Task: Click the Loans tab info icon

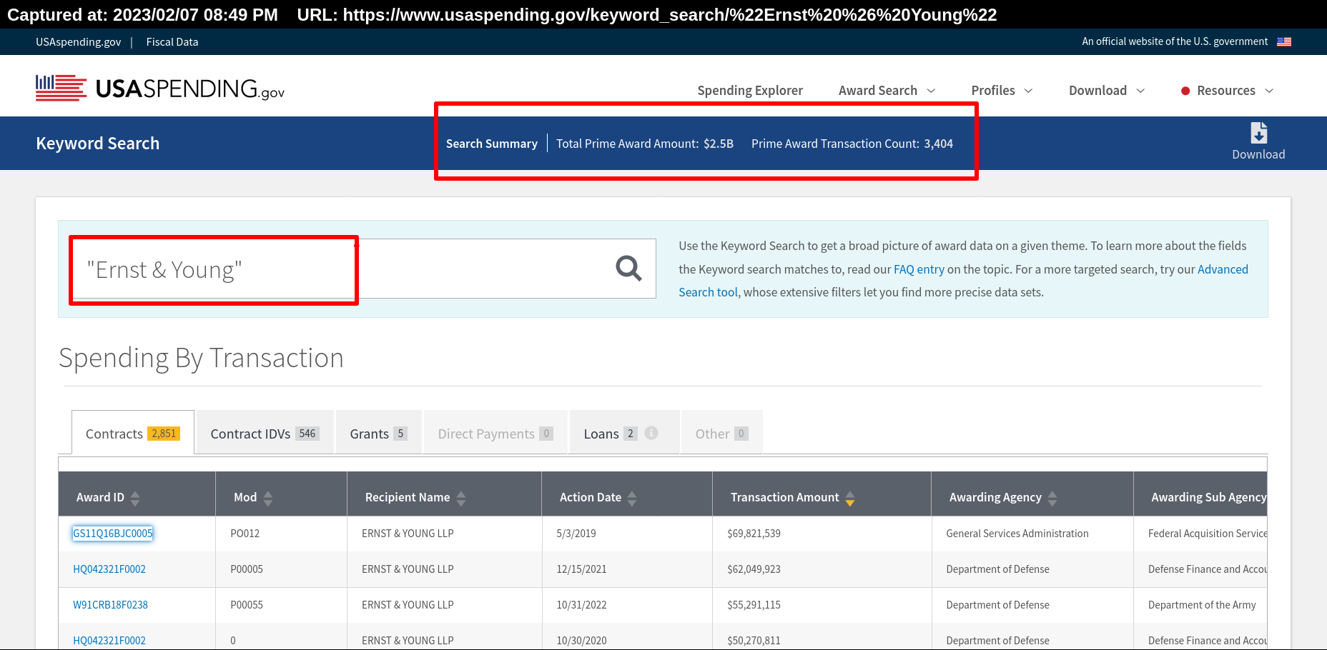Action: point(651,433)
